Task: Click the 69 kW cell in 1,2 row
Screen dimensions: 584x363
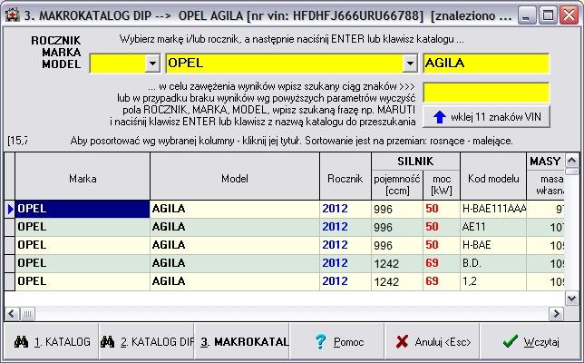Action: [442, 281]
